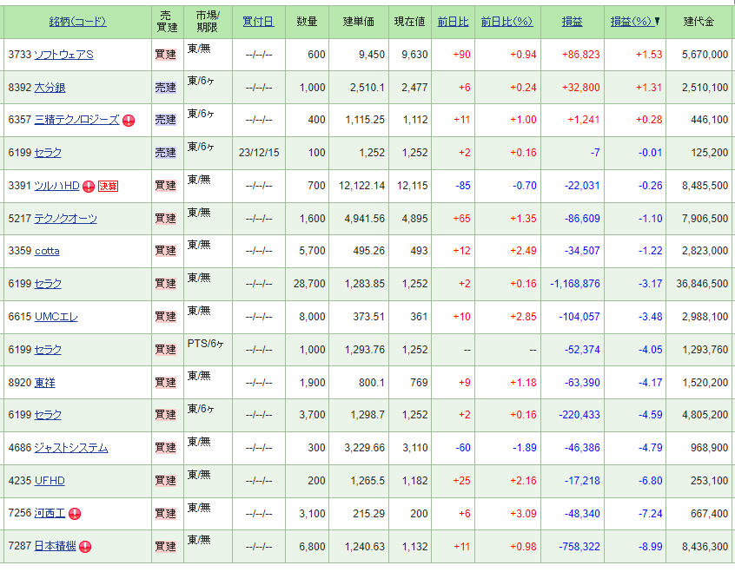Screen dimensions: 735x572
Task: Click the 数量 column header
Action: 307,22
